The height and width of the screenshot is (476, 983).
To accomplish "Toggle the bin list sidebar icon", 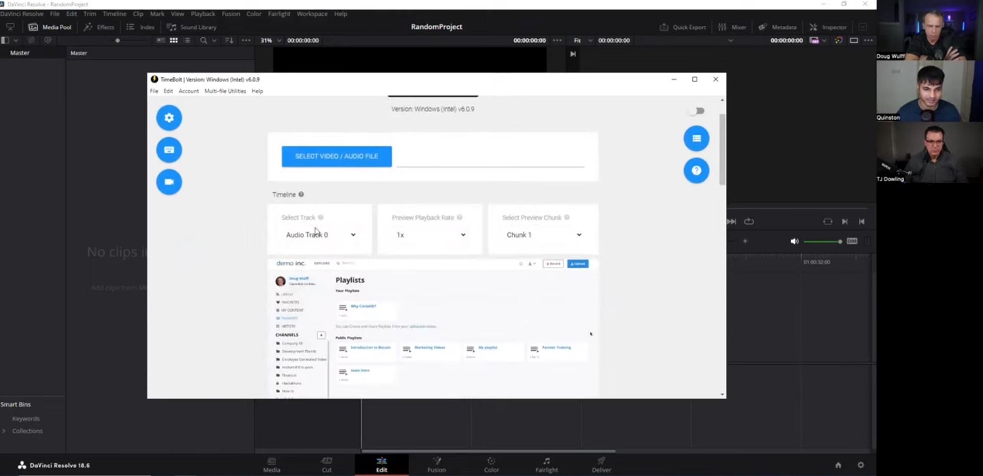I will 5,40.
